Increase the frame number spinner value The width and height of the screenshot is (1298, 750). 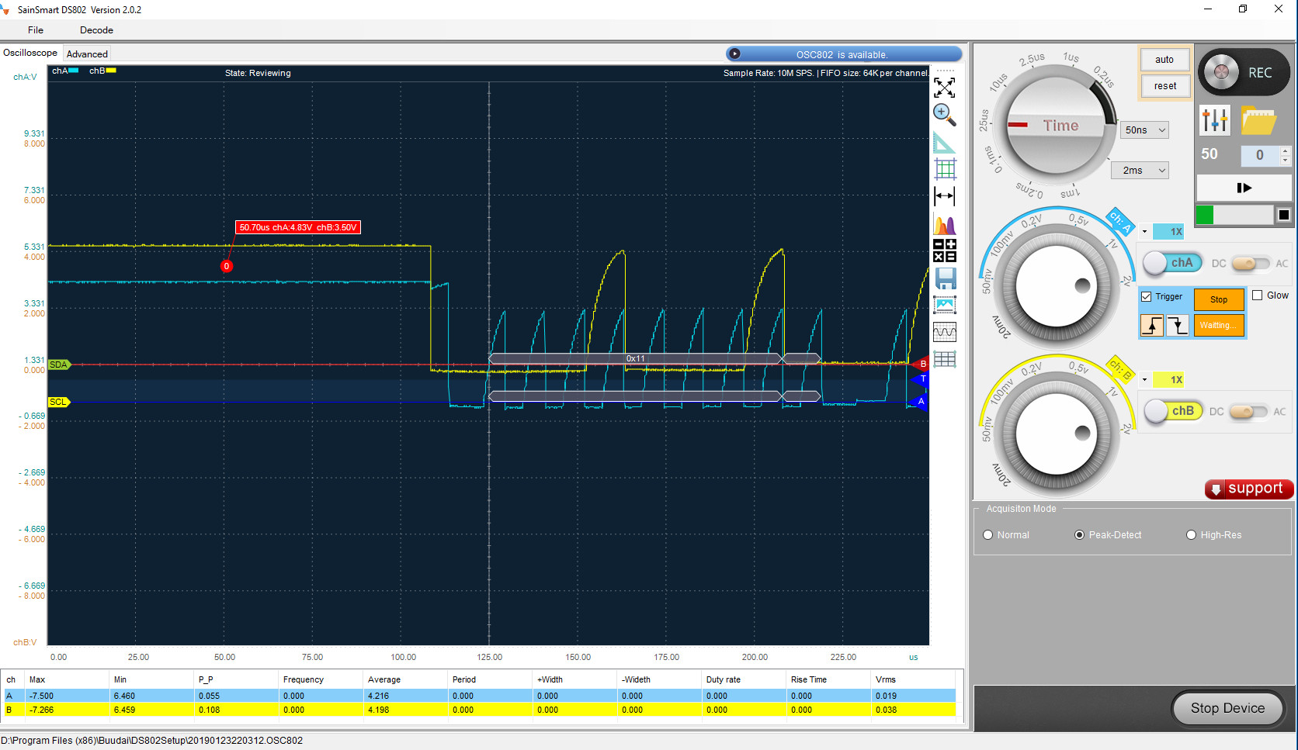pos(1285,150)
